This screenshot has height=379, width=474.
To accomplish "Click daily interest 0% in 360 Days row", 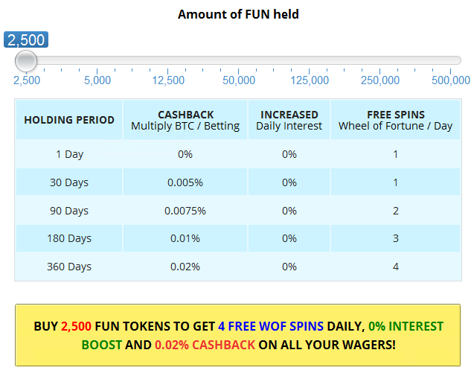I will pyautogui.click(x=289, y=267).
